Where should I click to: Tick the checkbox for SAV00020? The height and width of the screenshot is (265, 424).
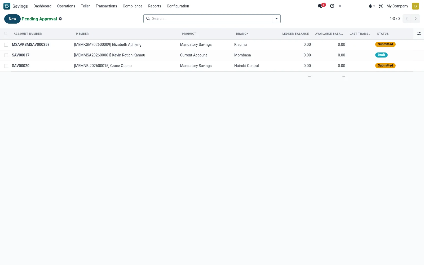click(x=6, y=66)
